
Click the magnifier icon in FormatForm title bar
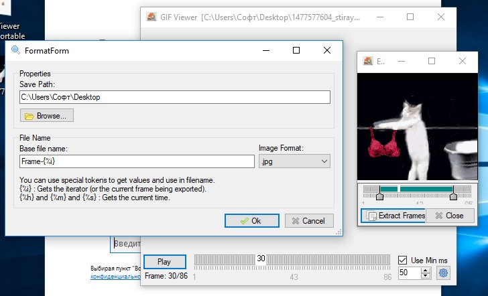(15, 50)
